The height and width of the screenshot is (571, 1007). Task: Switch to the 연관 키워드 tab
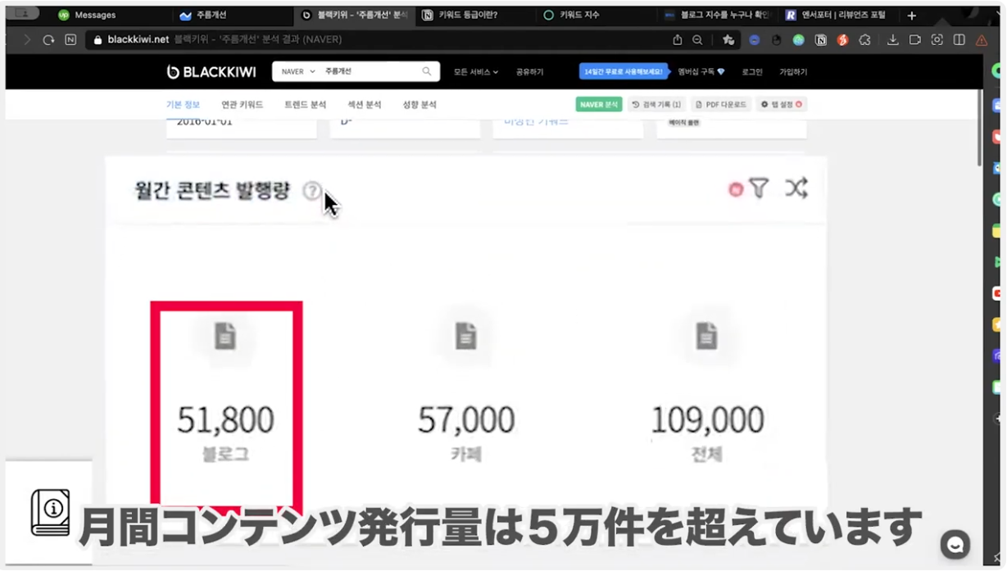242,105
